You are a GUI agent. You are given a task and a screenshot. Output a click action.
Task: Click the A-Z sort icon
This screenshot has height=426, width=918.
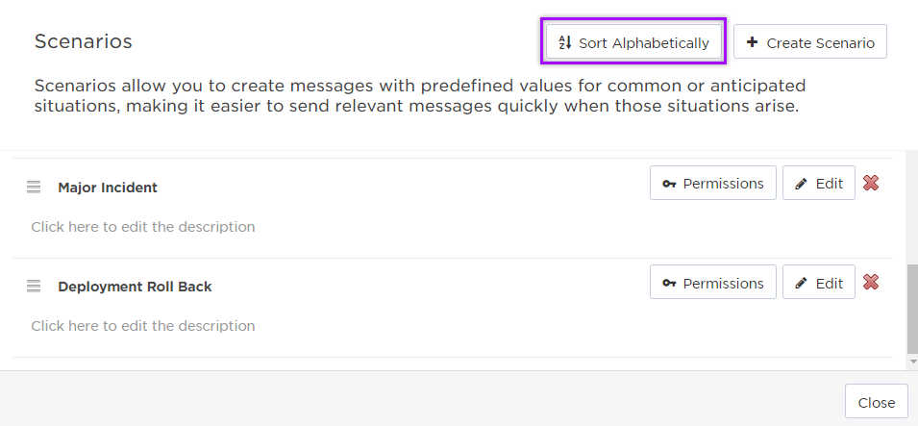coord(565,42)
